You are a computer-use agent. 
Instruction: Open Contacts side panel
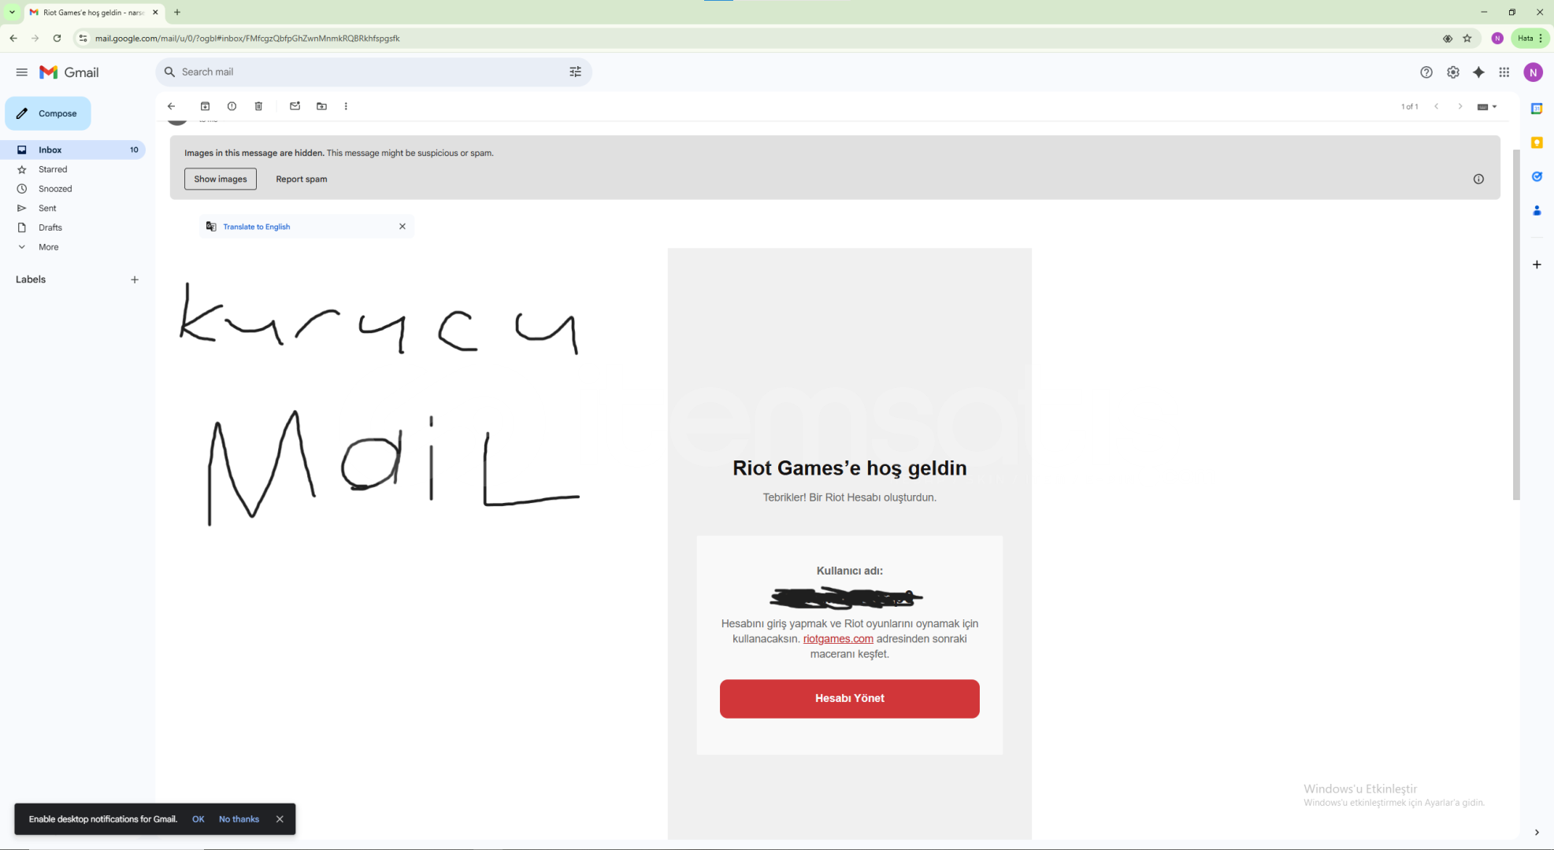[1537, 210]
